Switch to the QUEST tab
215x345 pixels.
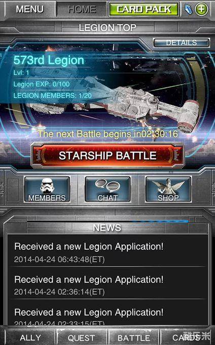click(x=81, y=337)
